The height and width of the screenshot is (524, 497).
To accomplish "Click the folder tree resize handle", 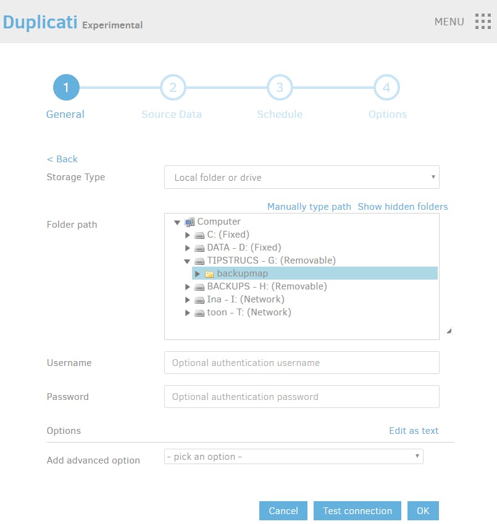I will click(449, 331).
